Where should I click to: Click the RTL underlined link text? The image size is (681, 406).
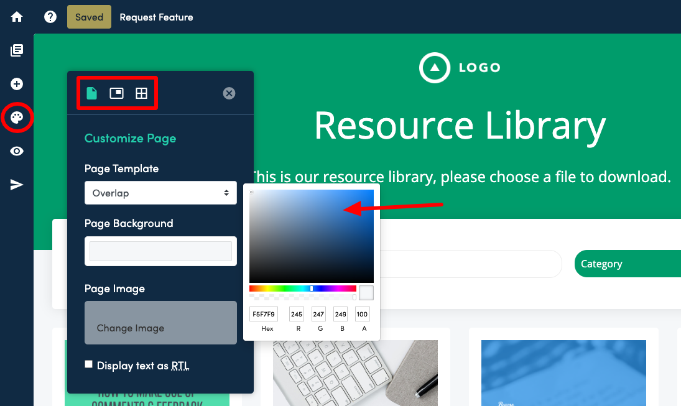[180, 366]
